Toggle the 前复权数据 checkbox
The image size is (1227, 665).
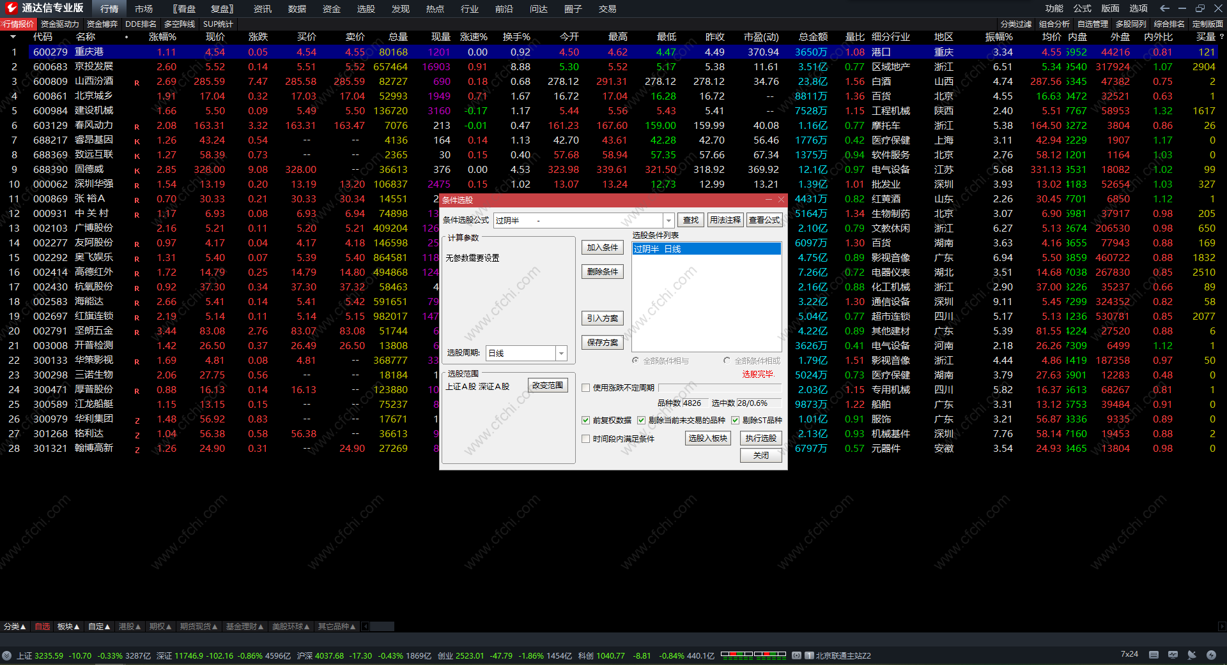coord(585,420)
